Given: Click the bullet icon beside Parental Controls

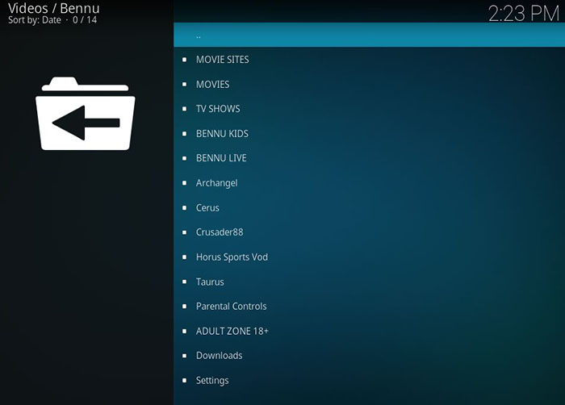Looking at the screenshot, I should point(185,307).
